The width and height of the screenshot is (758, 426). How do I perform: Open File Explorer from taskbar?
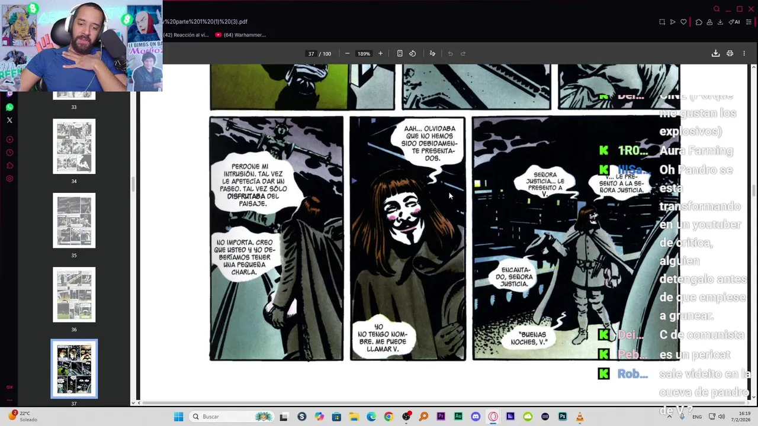pos(354,417)
